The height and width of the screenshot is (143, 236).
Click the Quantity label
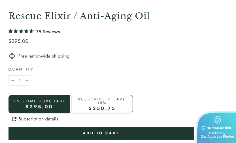21,69
